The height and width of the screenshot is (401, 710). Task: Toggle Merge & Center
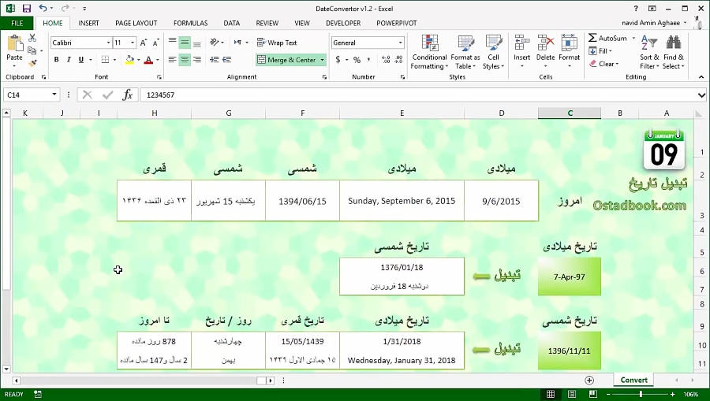coord(286,60)
